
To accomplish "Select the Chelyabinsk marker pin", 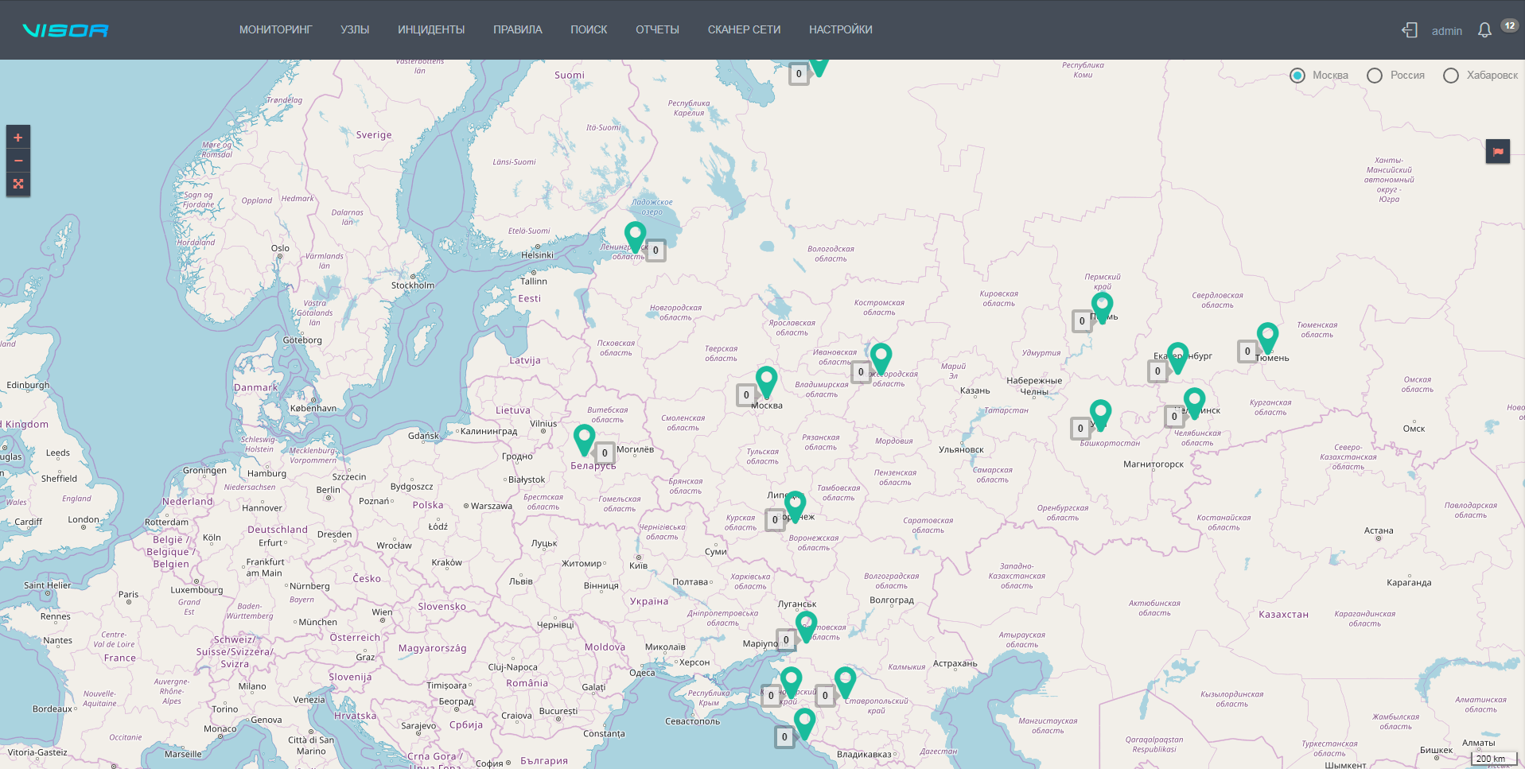I will point(1194,403).
